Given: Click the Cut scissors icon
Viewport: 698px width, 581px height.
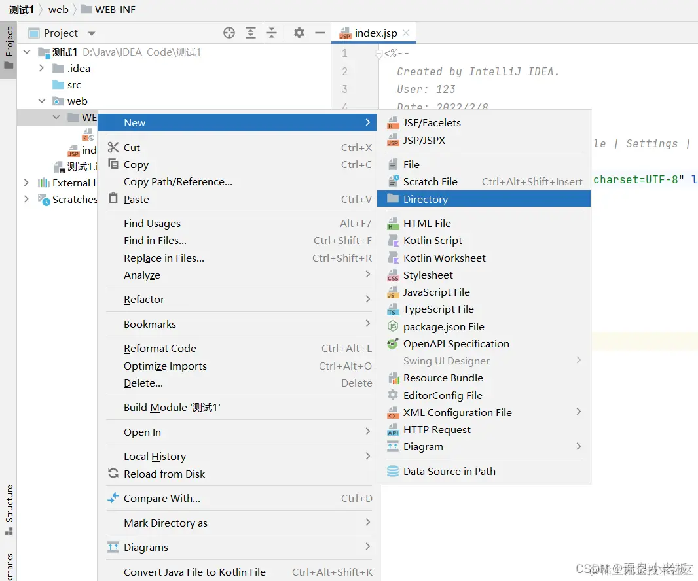Looking at the screenshot, I should (113, 147).
